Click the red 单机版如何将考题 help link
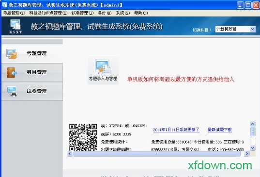Screen dimensions: 260x177 tap(181, 80)
